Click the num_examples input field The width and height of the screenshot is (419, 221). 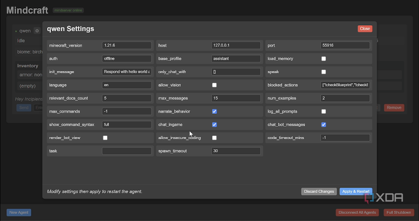pos(345,98)
